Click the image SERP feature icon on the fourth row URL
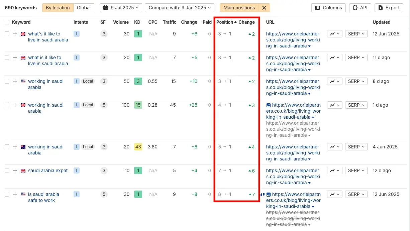 (268, 105)
